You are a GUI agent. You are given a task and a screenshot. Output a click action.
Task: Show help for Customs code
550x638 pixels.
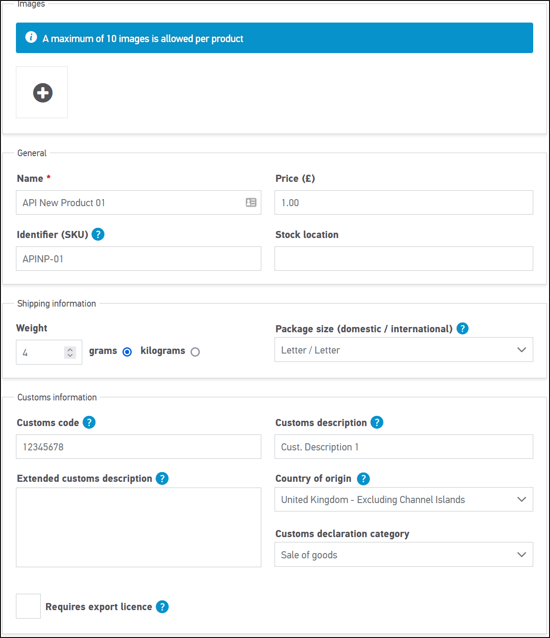pyautogui.click(x=89, y=423)
